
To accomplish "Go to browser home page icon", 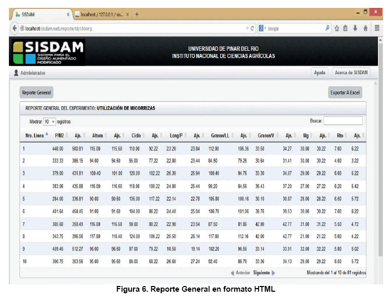I will click(366, 29).
